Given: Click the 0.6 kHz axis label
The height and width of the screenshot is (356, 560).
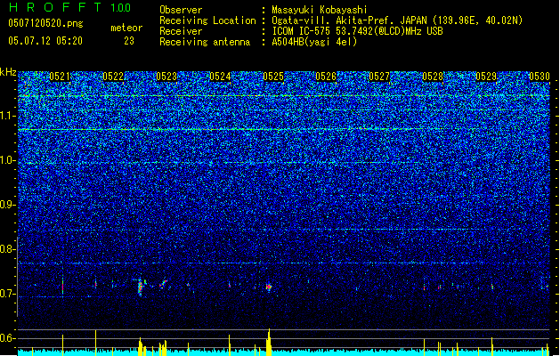Looking at the screenshot, I should [8, 338].
